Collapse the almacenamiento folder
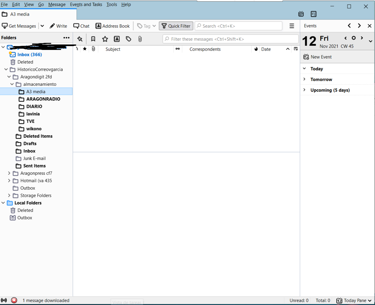The height and width of the screenshot is (305, 375). [x=12, y=84]
